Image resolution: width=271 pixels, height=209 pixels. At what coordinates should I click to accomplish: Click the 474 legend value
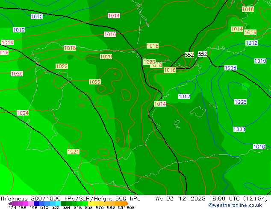[x=12, y=207]
